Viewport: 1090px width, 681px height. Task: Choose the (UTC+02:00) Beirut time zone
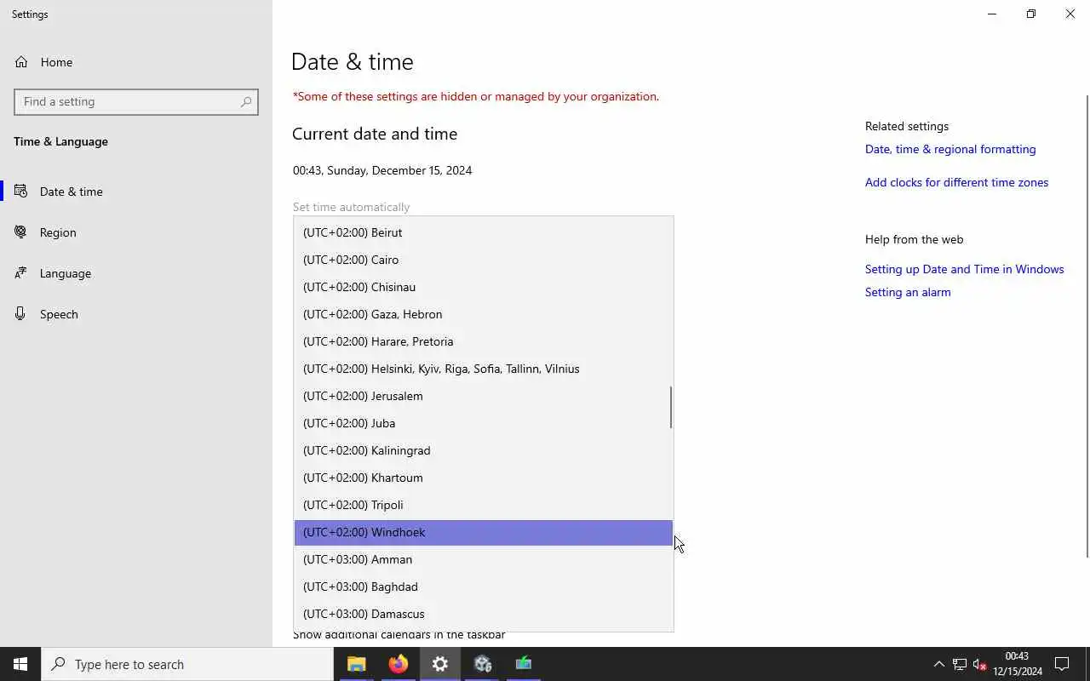483,232
